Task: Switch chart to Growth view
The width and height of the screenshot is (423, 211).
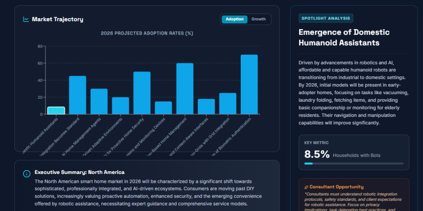Action: [258, 19]
